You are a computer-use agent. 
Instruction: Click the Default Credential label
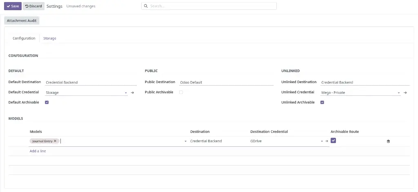[x=24, y=92]
